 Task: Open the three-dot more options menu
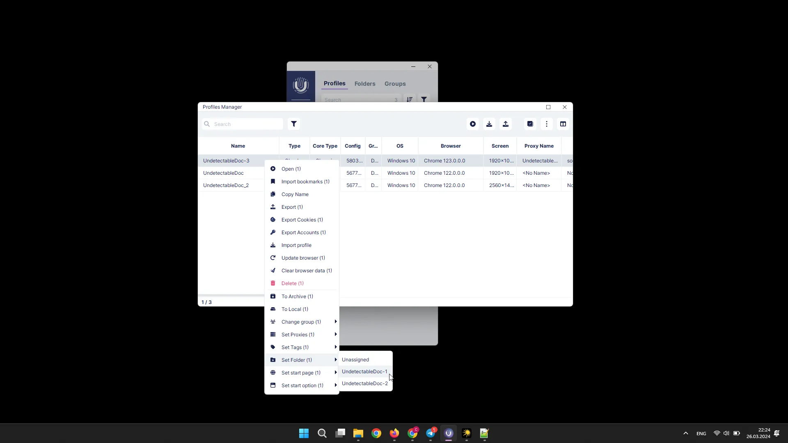point(547,124)
